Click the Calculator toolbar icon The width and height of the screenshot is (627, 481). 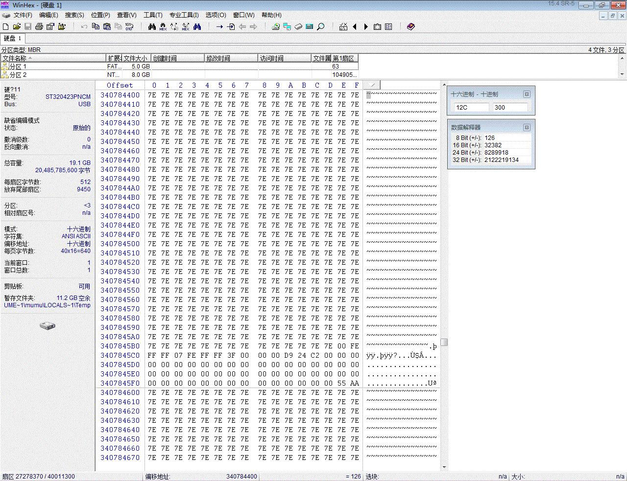[310, 26]
